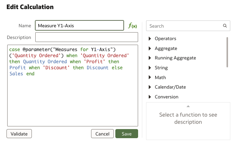Screen dimensions: 236x148
Task: Click into the Description field
Action: pos(87,37)
